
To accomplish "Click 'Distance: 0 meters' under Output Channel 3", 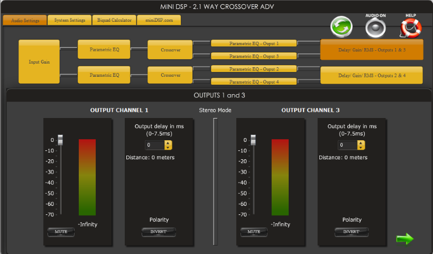I will click(x=343, y=158).
